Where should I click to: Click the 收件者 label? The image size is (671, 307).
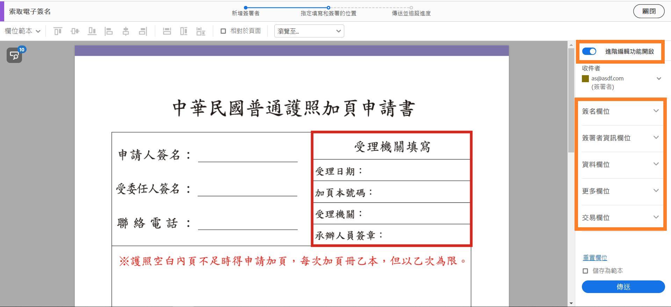pyautogui.click(x=591, y=68)
